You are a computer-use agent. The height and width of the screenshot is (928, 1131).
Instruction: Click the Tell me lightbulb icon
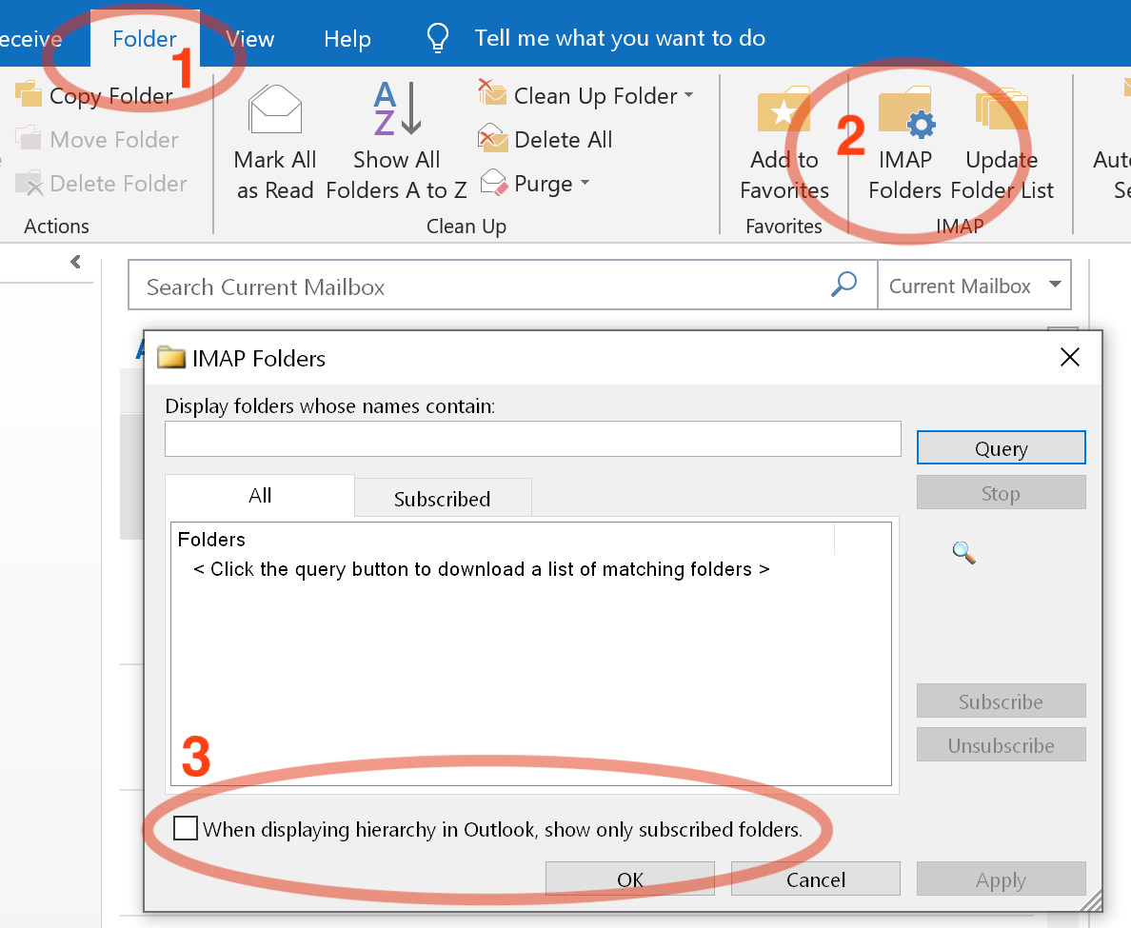tap(437, 38)
